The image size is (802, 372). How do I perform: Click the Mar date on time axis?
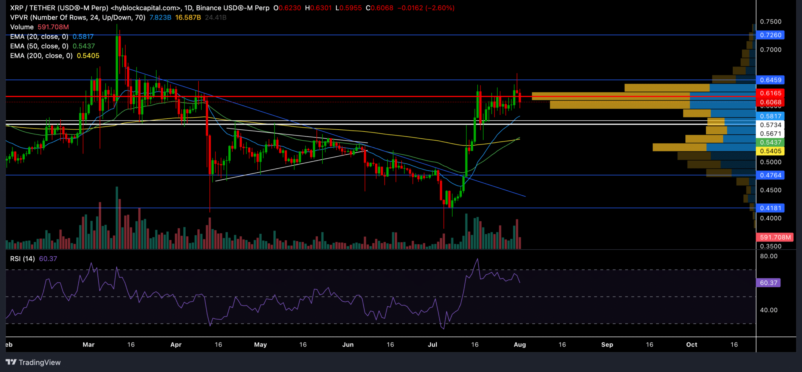(89, 345)
